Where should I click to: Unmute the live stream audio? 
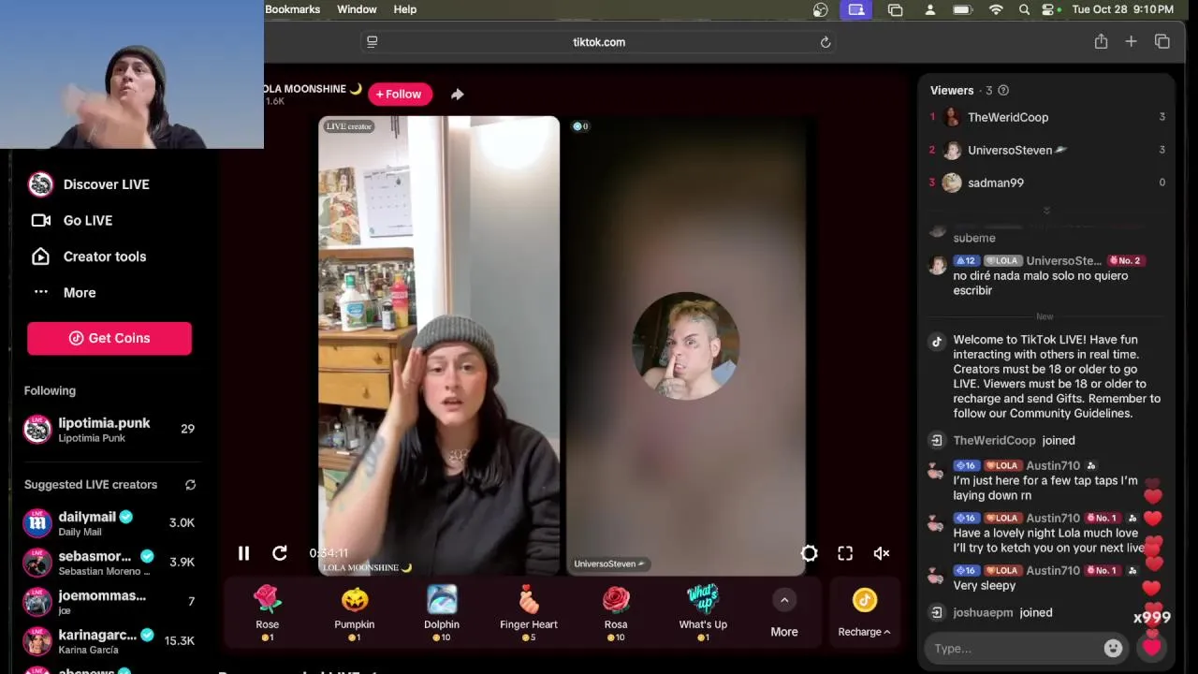(x=881, y=553)
